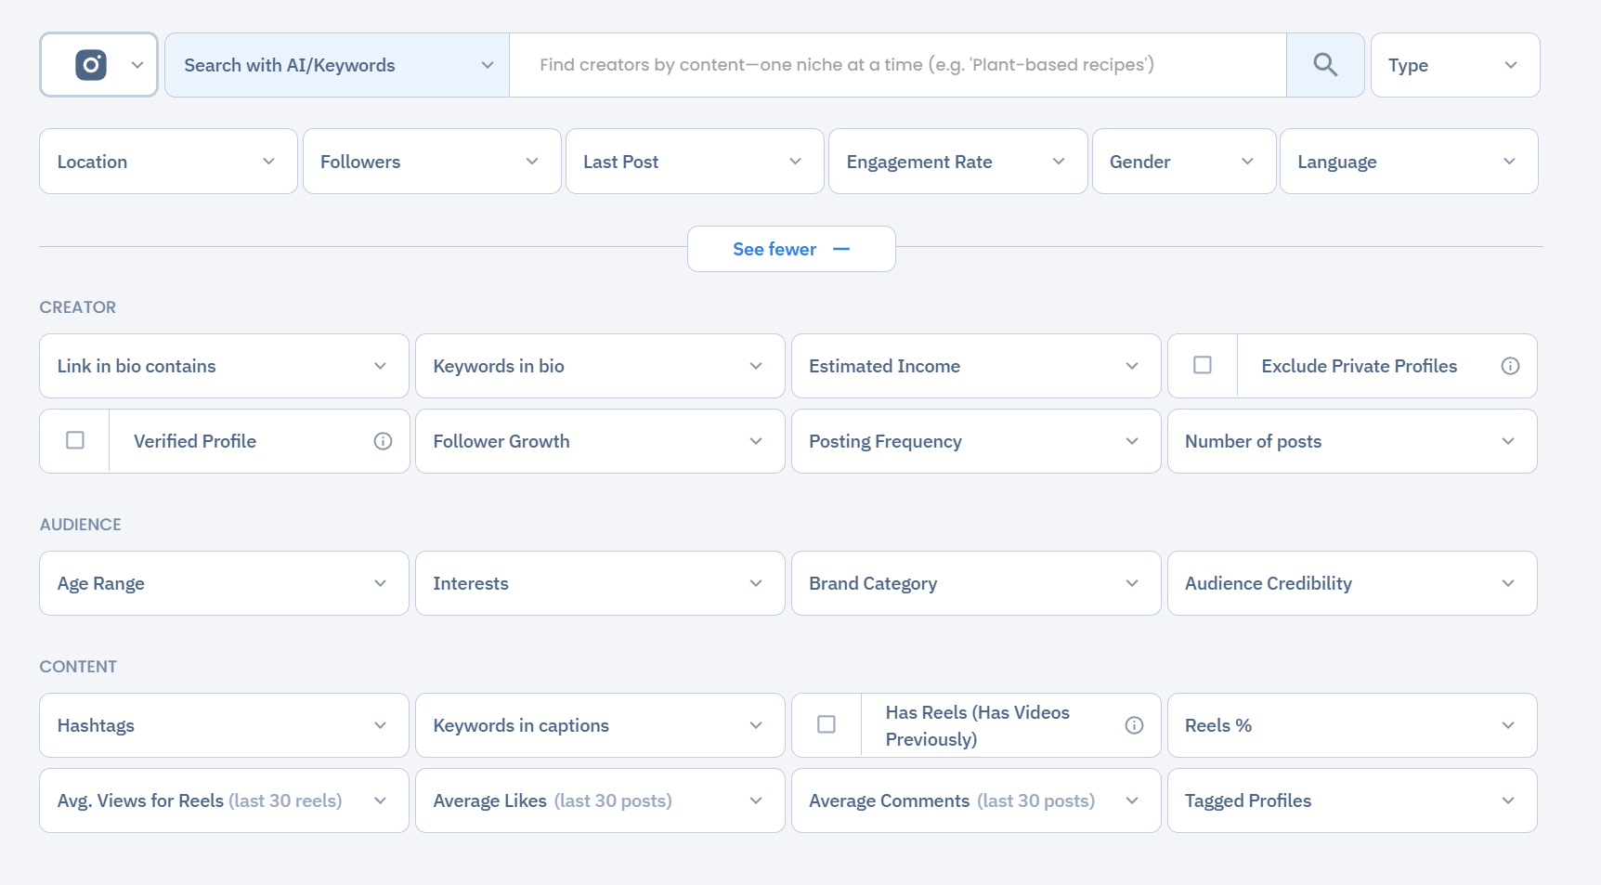Click the minus icon in See fewer
1601x885 pixels.
click(841, 249)
